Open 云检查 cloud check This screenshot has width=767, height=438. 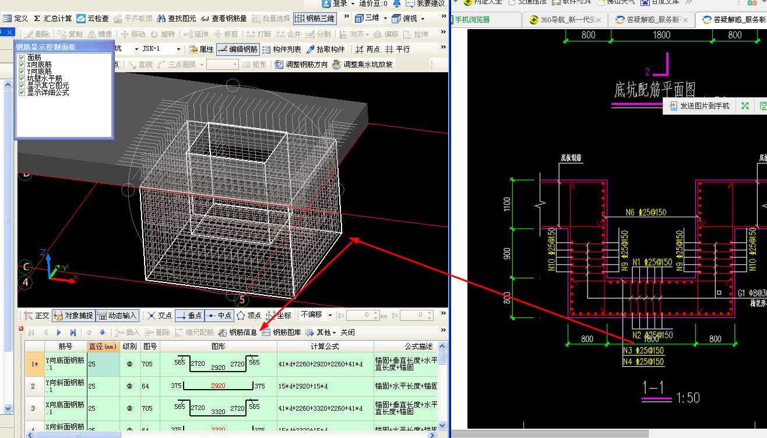(x=92, y=19)
